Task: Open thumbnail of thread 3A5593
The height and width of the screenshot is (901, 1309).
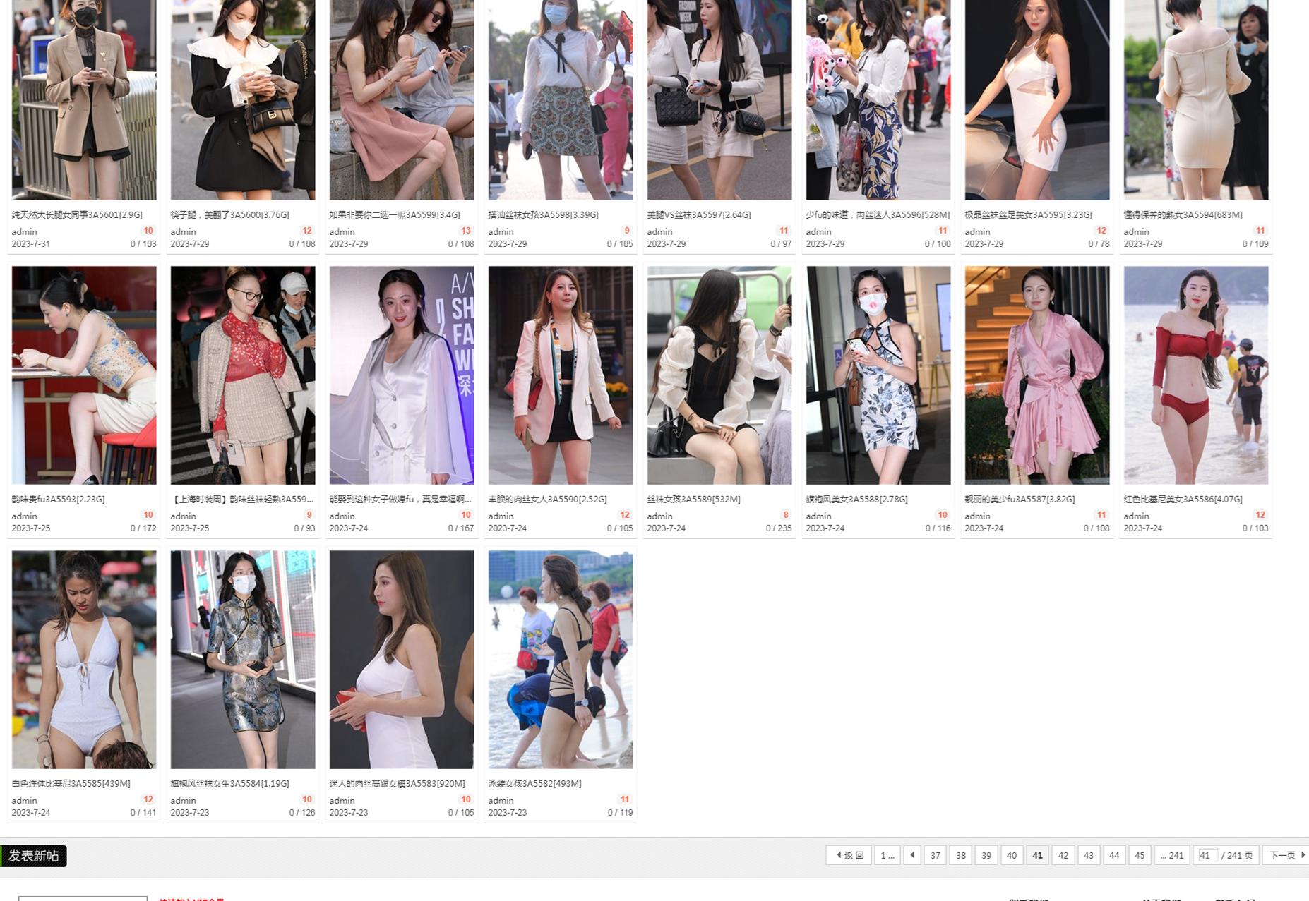Action: 84,375
